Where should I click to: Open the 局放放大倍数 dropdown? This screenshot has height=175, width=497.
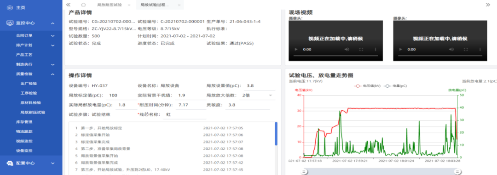pyautogui.click(x=257, y=95)
